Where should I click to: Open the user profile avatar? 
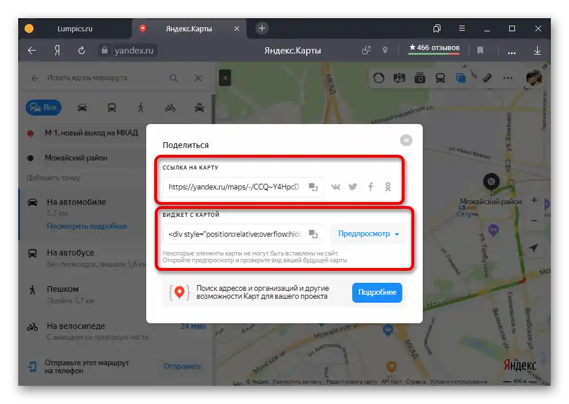pos(534,77)
